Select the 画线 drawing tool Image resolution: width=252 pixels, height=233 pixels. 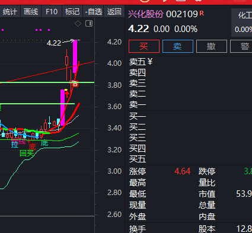click(31, 12)
